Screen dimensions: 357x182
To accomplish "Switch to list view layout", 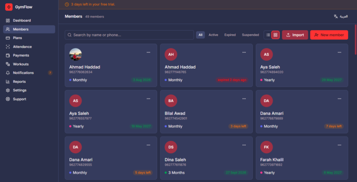I will 268,35.
